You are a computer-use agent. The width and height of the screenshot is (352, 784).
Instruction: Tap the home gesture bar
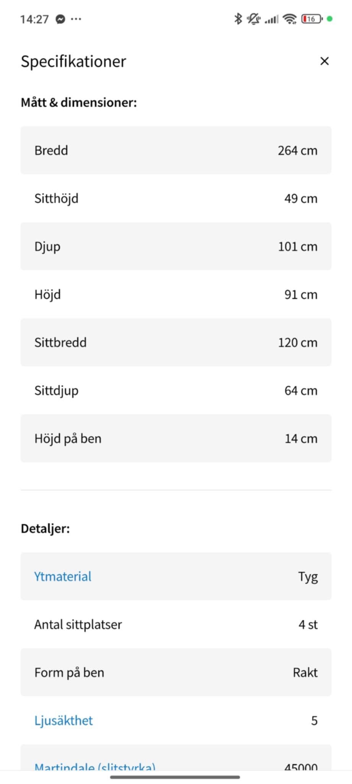[x=175, y=777]
